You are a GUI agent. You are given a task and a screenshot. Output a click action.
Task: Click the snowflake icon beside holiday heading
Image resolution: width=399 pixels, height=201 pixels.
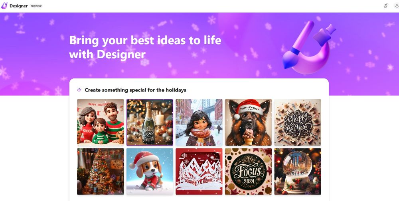click(x=79, y=90)
